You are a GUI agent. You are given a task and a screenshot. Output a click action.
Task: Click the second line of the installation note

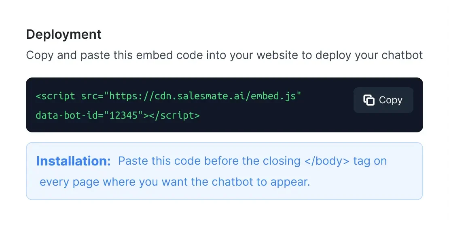pos(175,182)
